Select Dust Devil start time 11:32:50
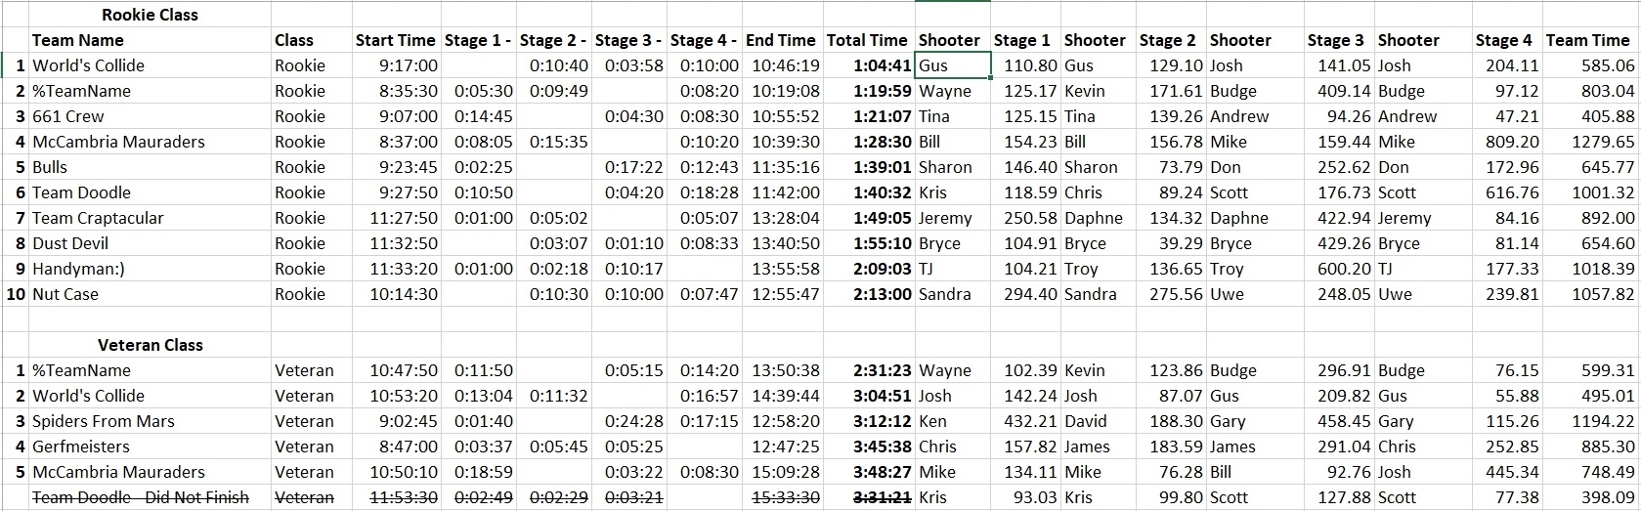Screen dimensions: 1641x511 (x=396, y=243)
